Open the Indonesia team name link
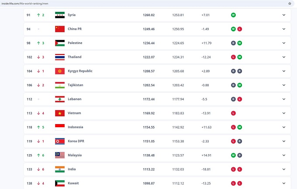This screenshot has width=297, height=189. 75,127
